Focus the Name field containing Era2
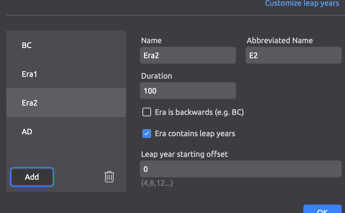Screen dimensions: 345x213 (188, 55)
